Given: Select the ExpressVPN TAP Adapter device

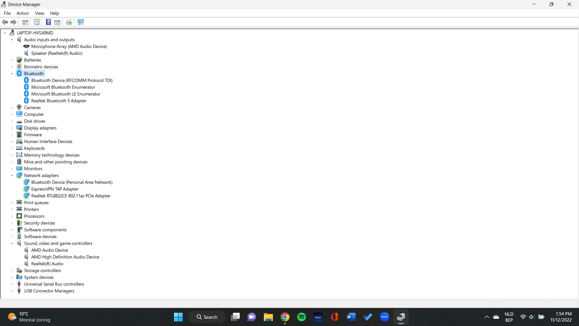Looking at the screenshot, I should point(55,189).
